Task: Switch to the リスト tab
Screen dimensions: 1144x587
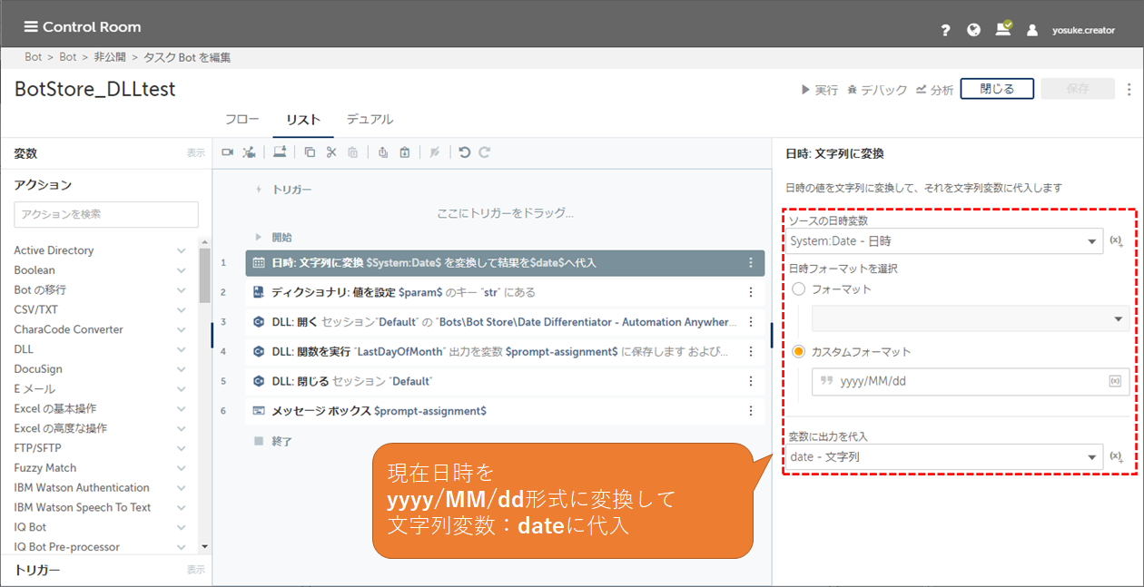Action: pos(302,120)
